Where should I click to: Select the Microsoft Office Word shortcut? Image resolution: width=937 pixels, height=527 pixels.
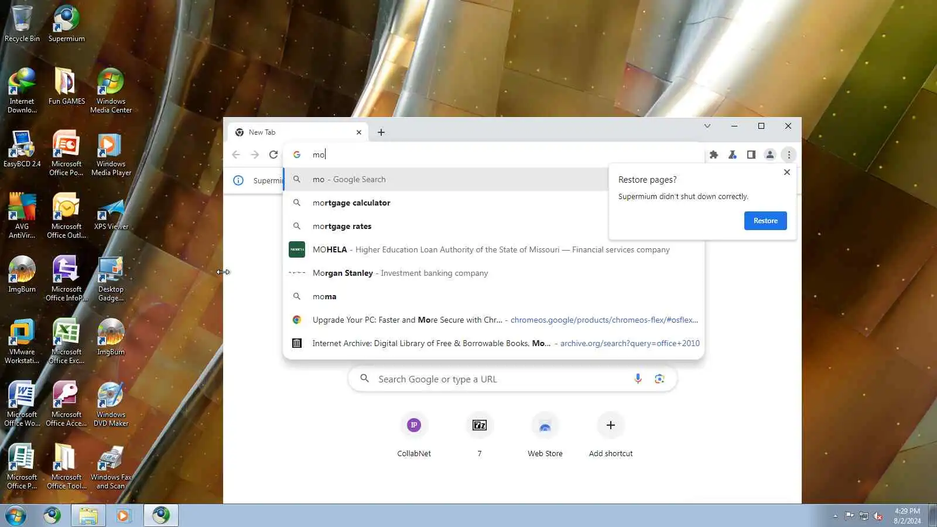[x=22, y=403]
